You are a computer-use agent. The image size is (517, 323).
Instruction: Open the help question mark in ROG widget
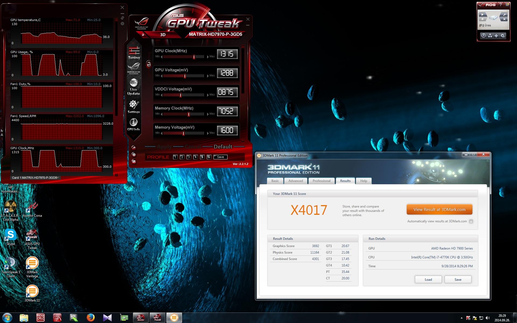tap(501, 5)
